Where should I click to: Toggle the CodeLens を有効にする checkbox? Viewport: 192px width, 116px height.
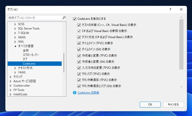coord(75,19)
